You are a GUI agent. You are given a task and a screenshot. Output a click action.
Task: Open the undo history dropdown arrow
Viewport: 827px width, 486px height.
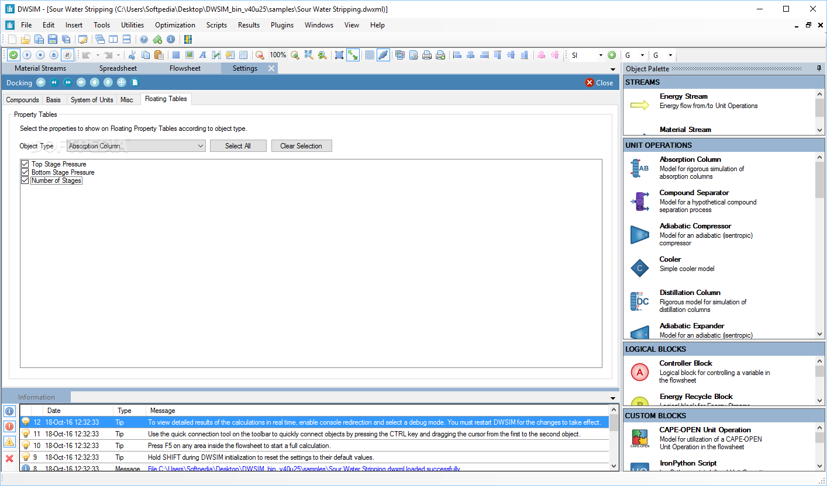(97, 55)
